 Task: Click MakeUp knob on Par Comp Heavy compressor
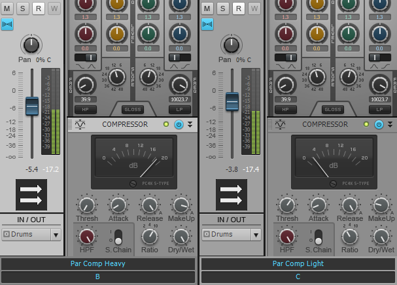[x=181, y=205]
